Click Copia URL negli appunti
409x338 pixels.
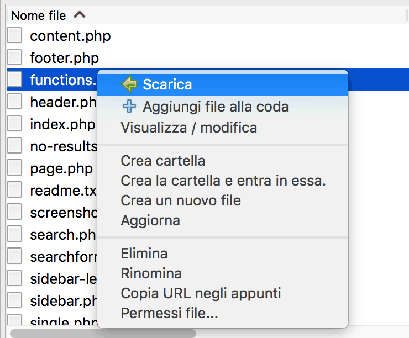[x=201, y=293]
